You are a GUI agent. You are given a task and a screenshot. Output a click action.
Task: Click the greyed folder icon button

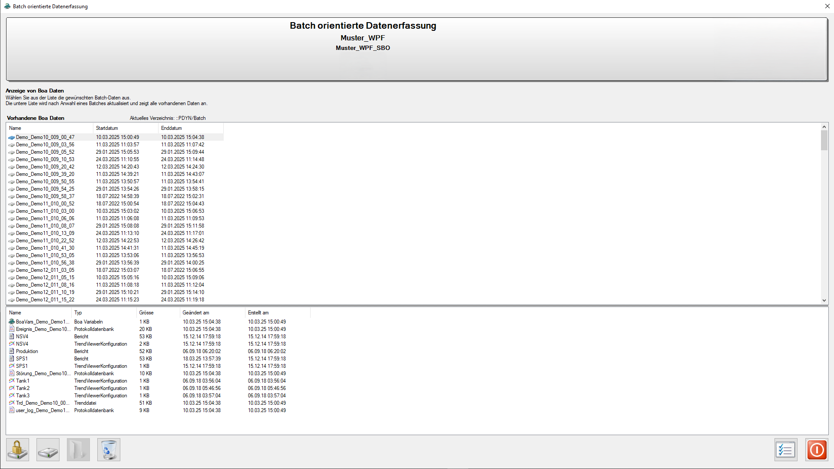(78, 449)
